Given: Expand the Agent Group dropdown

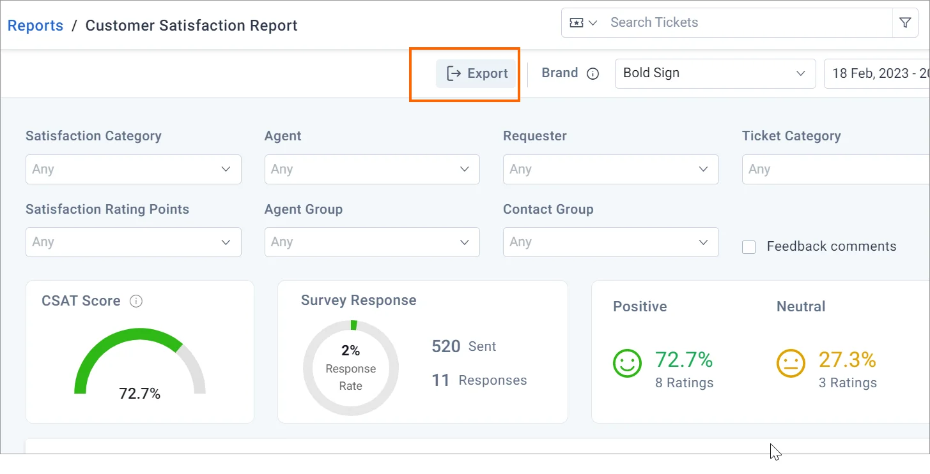Looking at the screenshot, I should (x=372, y=242).
